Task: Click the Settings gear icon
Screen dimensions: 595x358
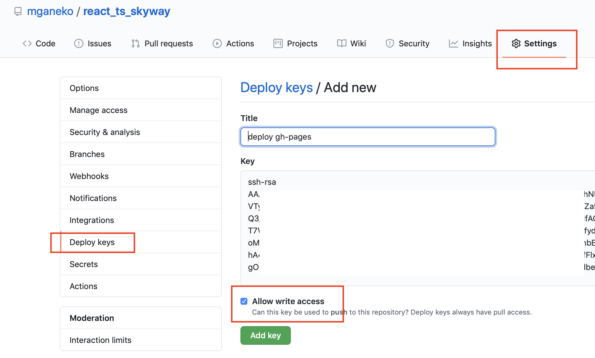Action: [516, 43]
